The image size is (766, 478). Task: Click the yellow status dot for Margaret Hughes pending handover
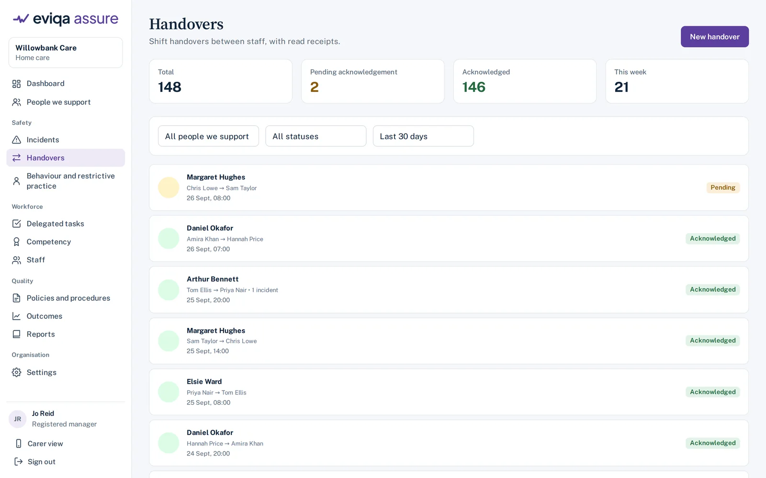tap(169, 187)
